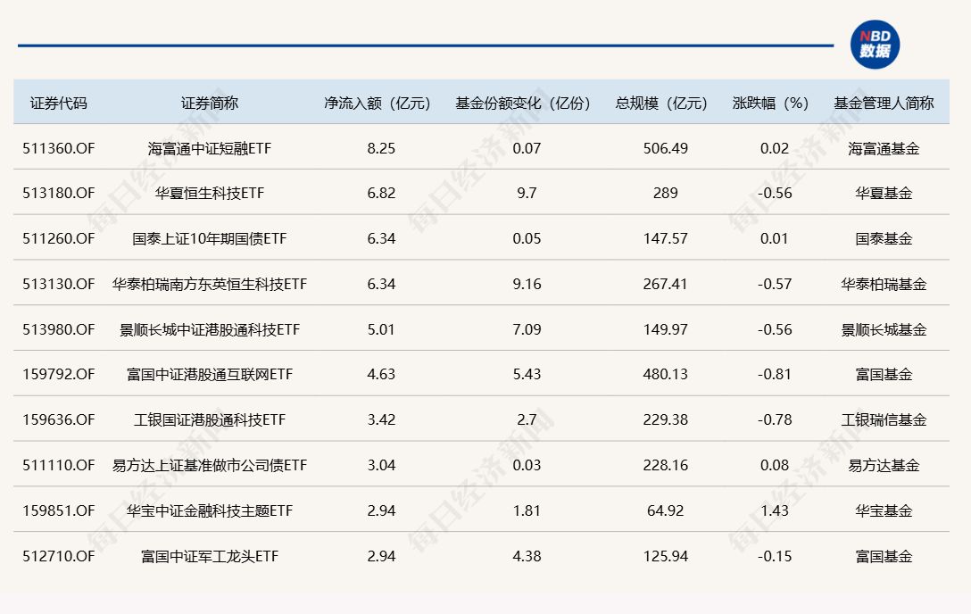Select code 511260.OF
The image size is (971, 614).
59,238
